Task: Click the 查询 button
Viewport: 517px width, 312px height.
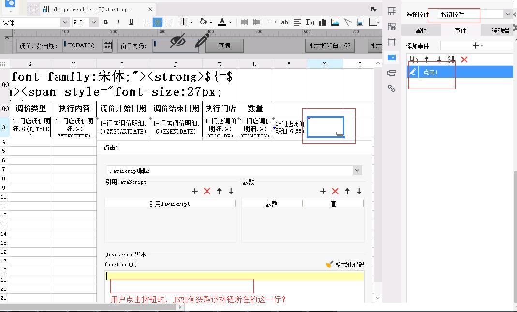Action: pyautogui.click(x=224, y=45)
